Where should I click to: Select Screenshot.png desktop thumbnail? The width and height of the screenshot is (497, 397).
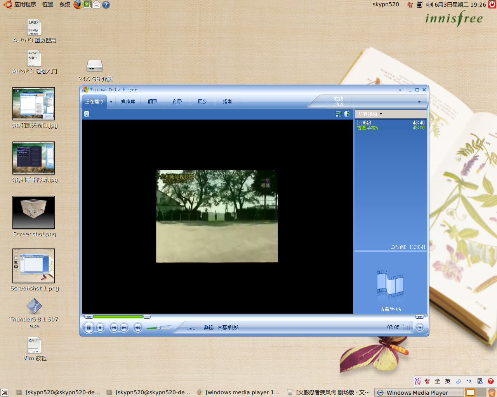click(x=33, y=212)
